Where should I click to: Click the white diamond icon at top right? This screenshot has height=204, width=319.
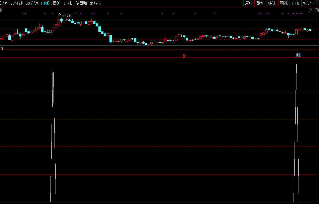(x=310, y=10)
